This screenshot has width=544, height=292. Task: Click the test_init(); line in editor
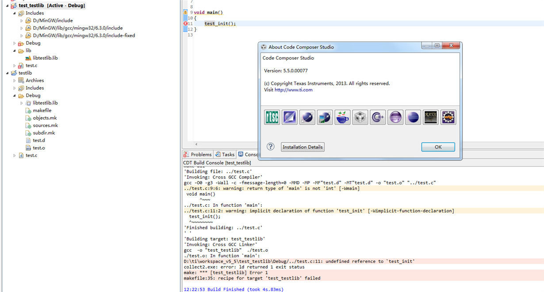[220, 23]
